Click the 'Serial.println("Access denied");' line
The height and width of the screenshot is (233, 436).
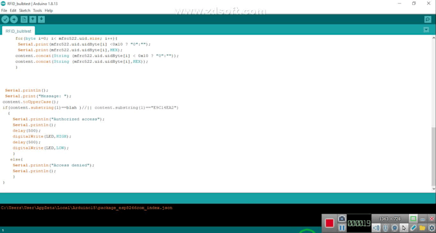click(x=53, y=165)
